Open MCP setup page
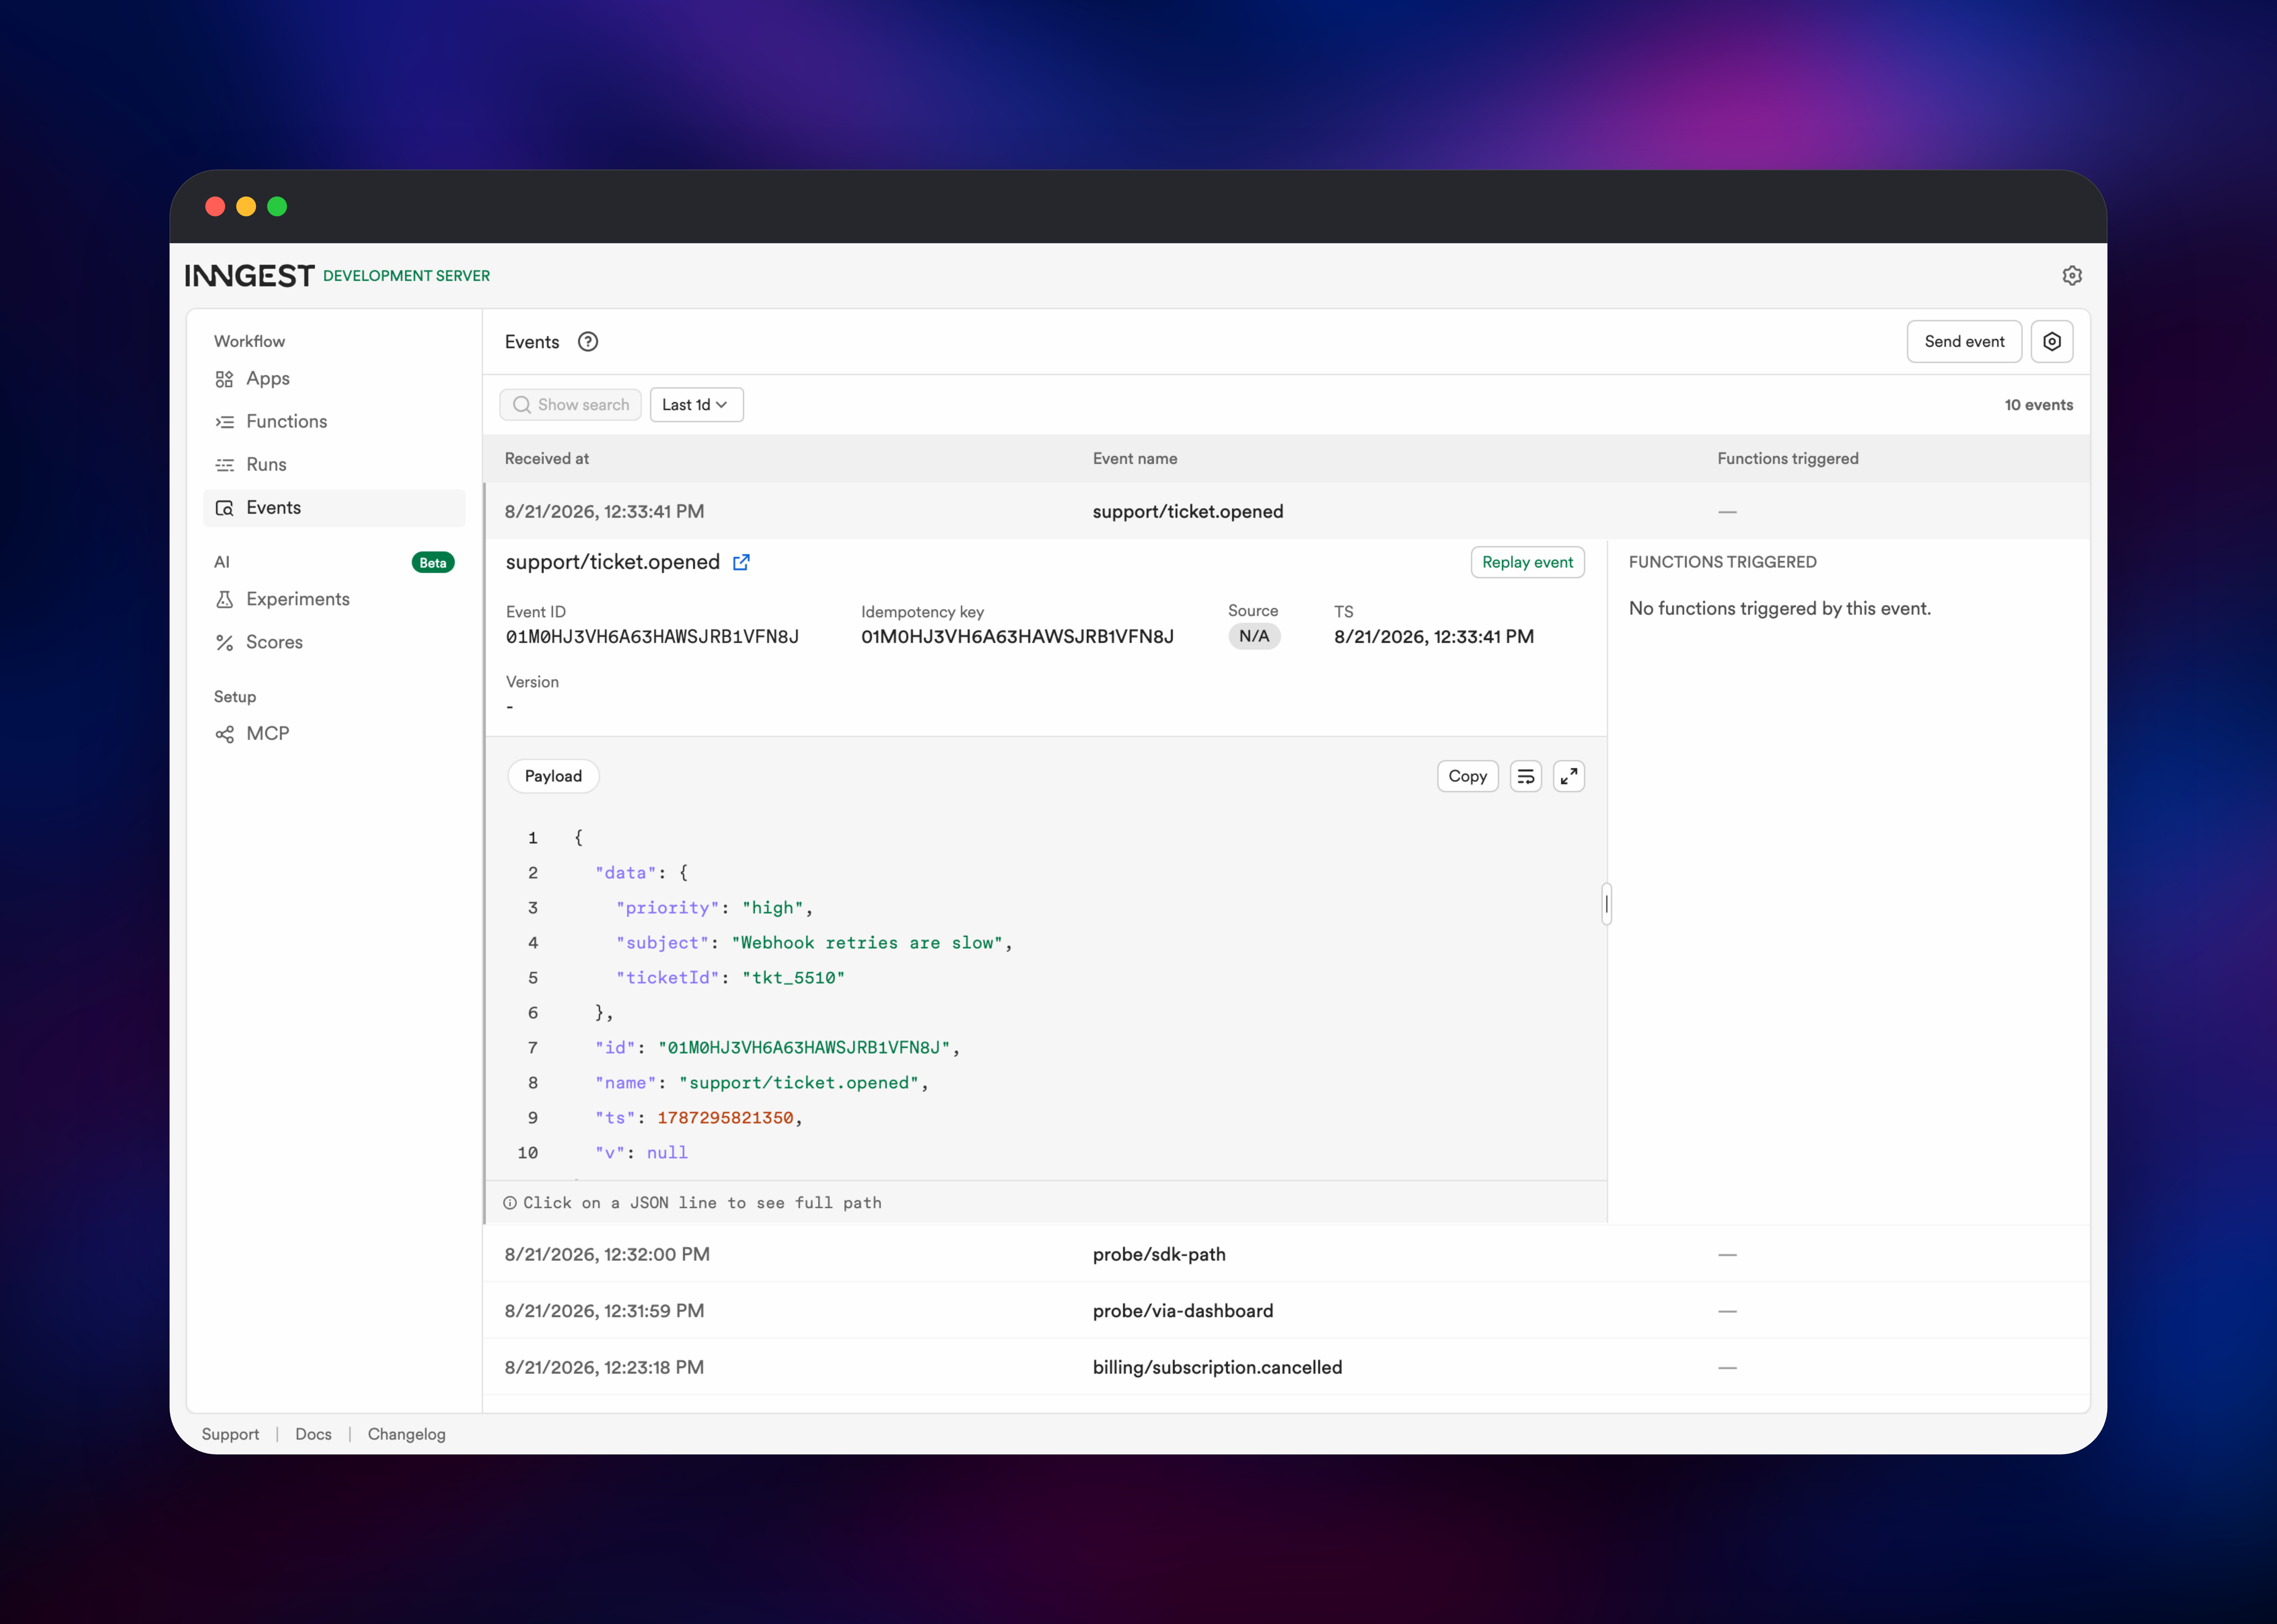 coord(334,734)
